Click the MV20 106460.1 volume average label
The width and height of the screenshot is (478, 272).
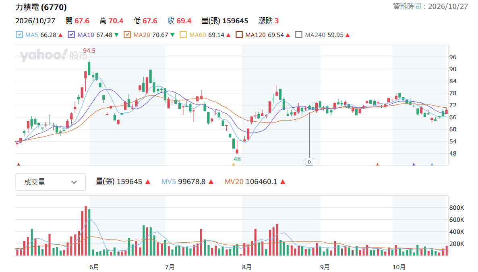pyautogui.click(x=251, y=182)
